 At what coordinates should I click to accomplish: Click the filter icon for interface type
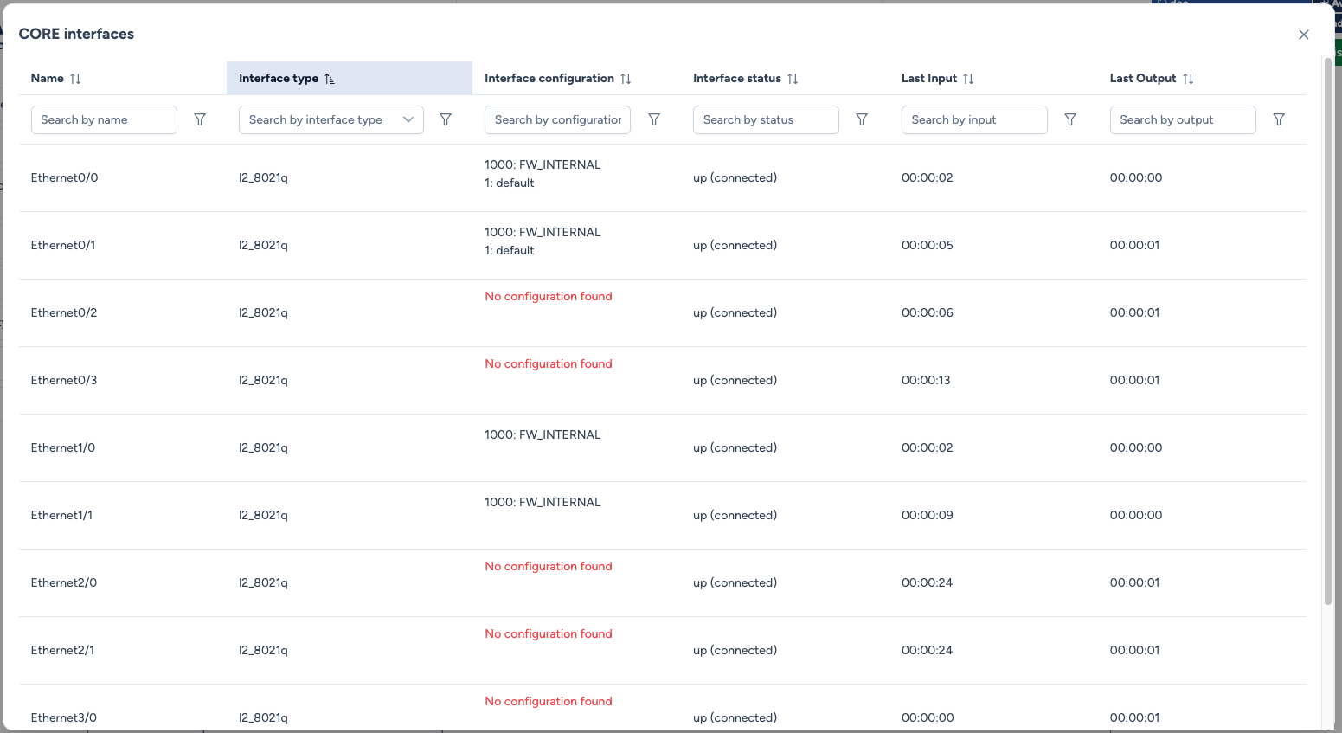[446, 119]
